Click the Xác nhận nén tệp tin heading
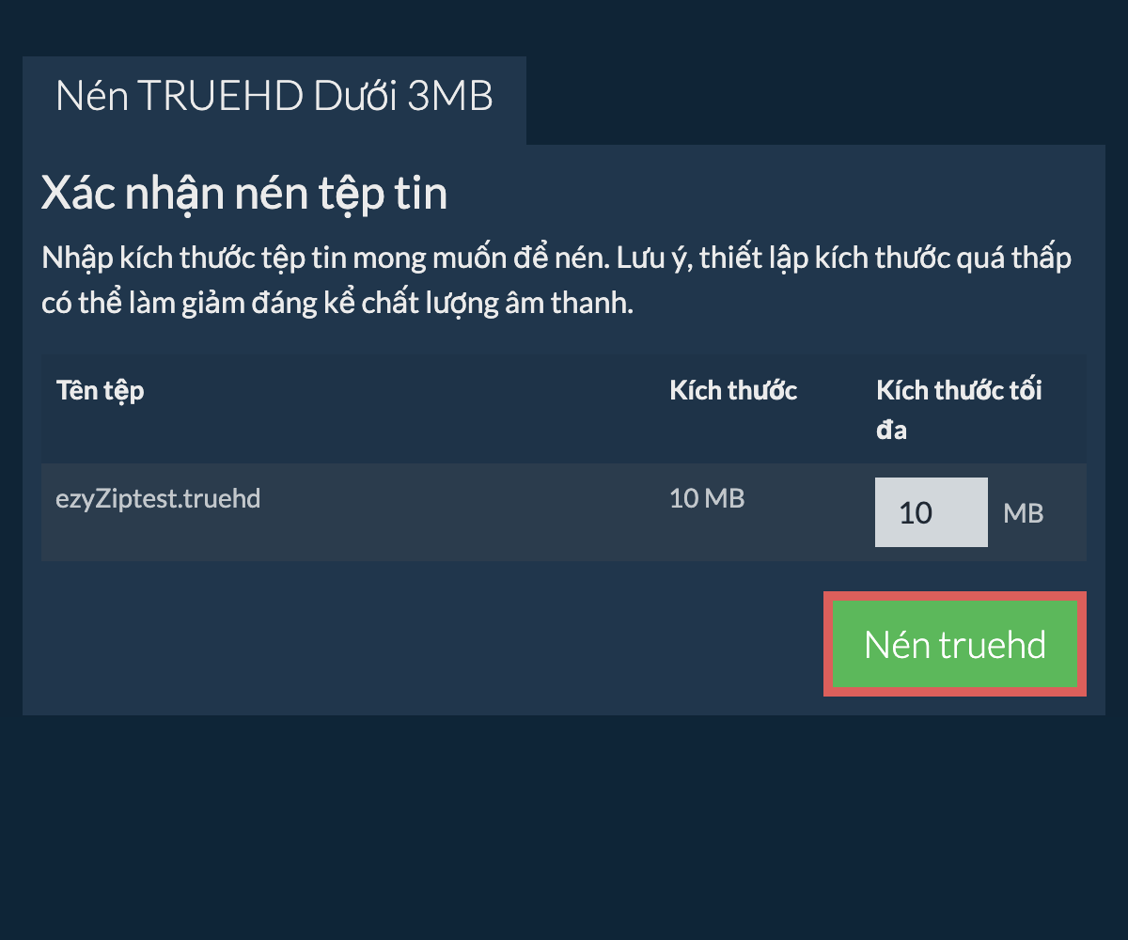The width and height of the screenshot is (1128, 940). pyautogui.click(x=244, y=194)
